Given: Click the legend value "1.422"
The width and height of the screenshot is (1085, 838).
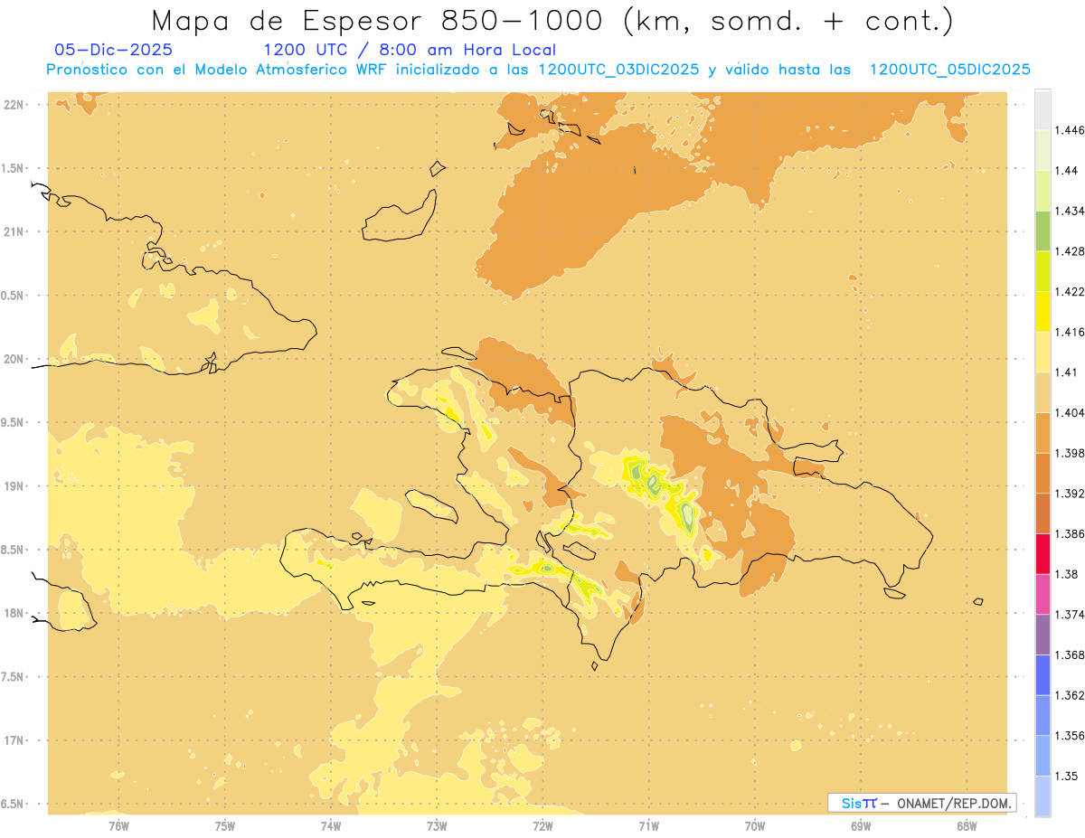Looking at the screenshot, I should tap(1071, 291).
